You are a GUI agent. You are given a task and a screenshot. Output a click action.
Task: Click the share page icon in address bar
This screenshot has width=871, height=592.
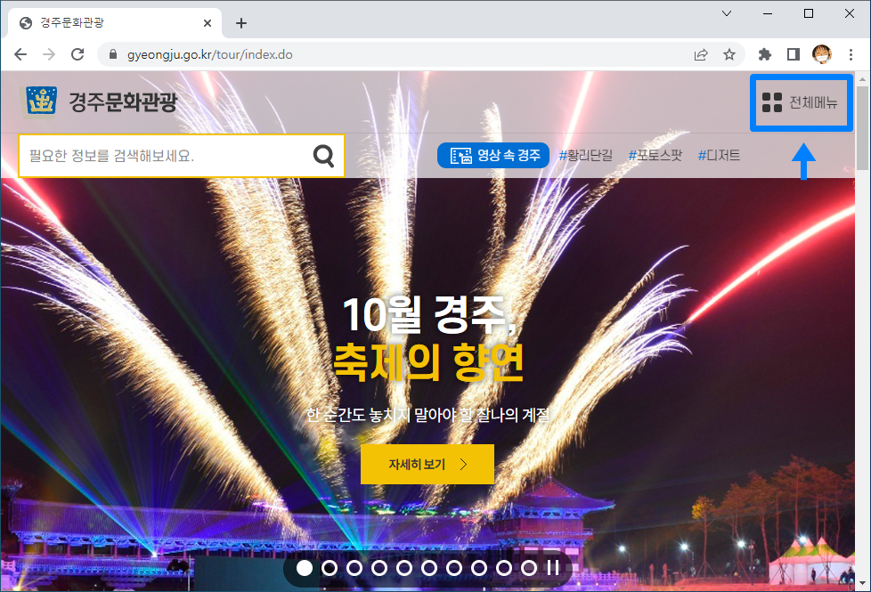tap(701, 54)
